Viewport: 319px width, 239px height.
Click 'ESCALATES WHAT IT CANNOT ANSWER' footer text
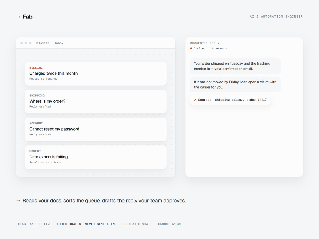153,224
